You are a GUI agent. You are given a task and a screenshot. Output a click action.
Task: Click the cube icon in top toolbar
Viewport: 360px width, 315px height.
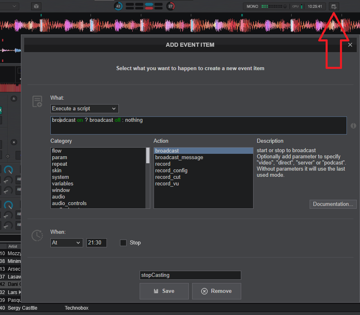click(36, 6)
